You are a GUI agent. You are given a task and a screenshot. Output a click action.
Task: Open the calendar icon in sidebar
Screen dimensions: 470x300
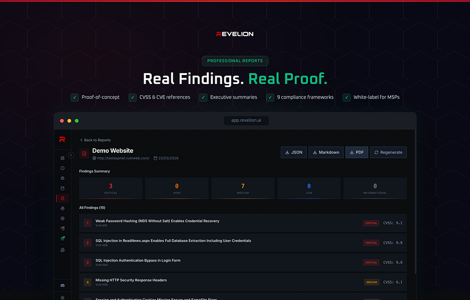pos(63,188)
